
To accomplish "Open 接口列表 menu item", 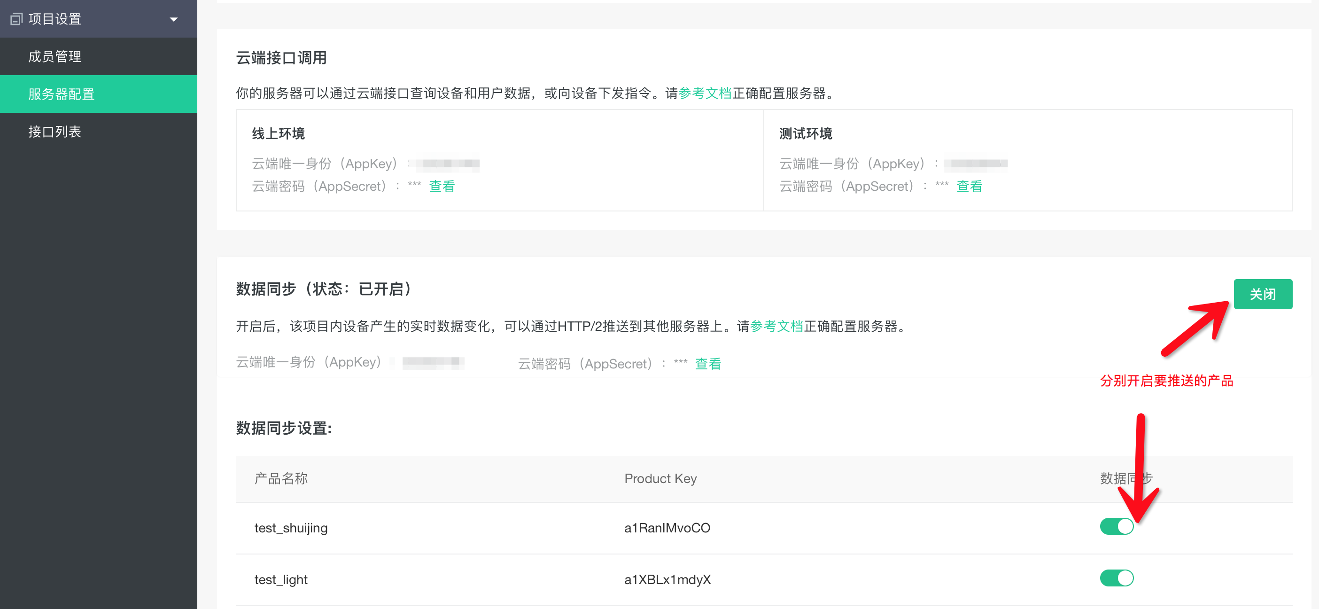I will tap(55, 132).
